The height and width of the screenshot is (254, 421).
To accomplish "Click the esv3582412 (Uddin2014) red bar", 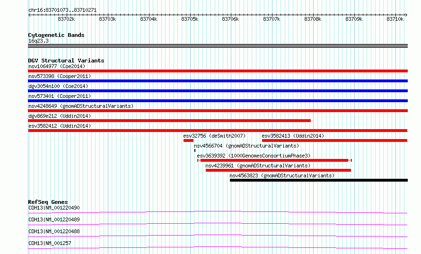I will pyautogui.click(x=218, y=131).
